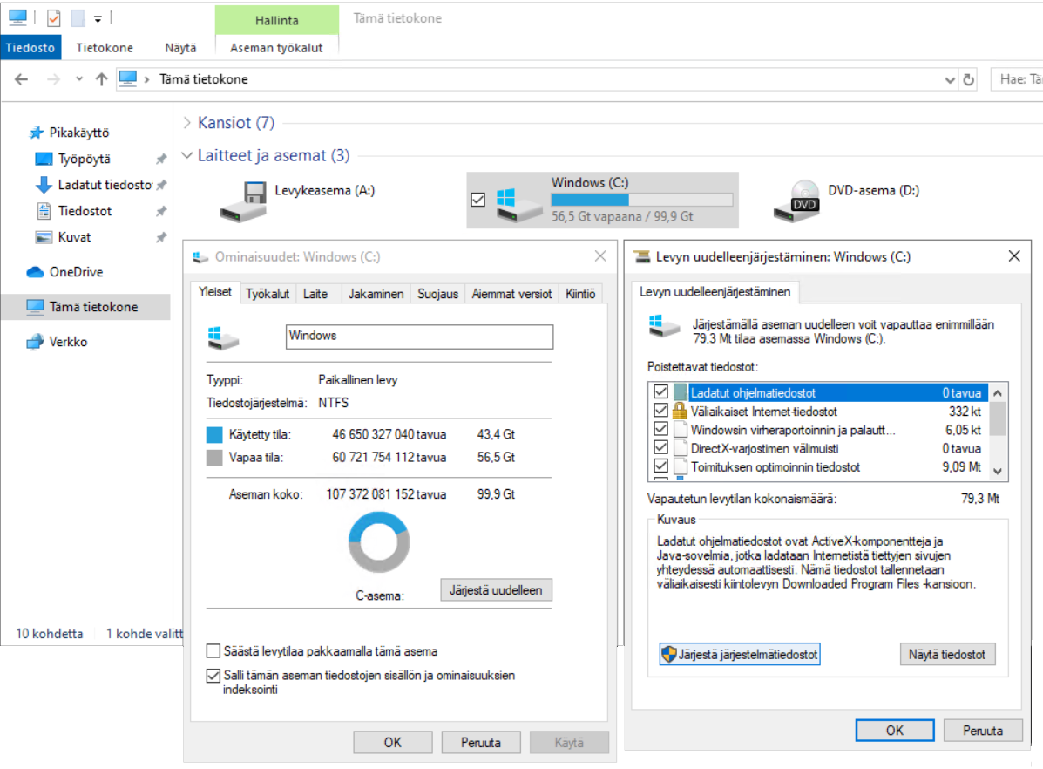Uncheck Ladatut ohjelmatiedostot checkbox
This screenshot has height=769, width=1043.
pyautogui.click(x=660, y=391)
